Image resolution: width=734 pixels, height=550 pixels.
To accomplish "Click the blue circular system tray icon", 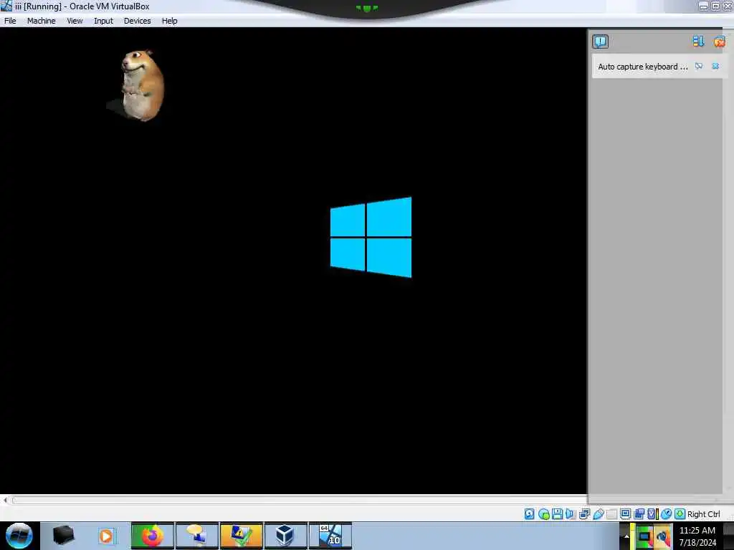I will pyautogui.click(x=662, y=536).
